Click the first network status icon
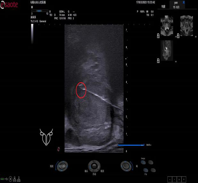The image size is (198, 183). click(x=15, y=178)
